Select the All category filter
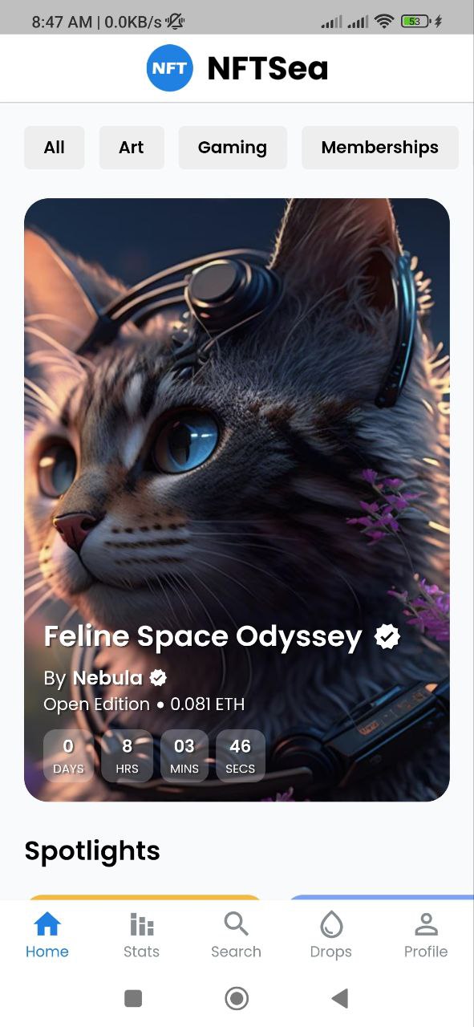The width and height of the screenshot is (474, 1027). click(x=54, y=148)
